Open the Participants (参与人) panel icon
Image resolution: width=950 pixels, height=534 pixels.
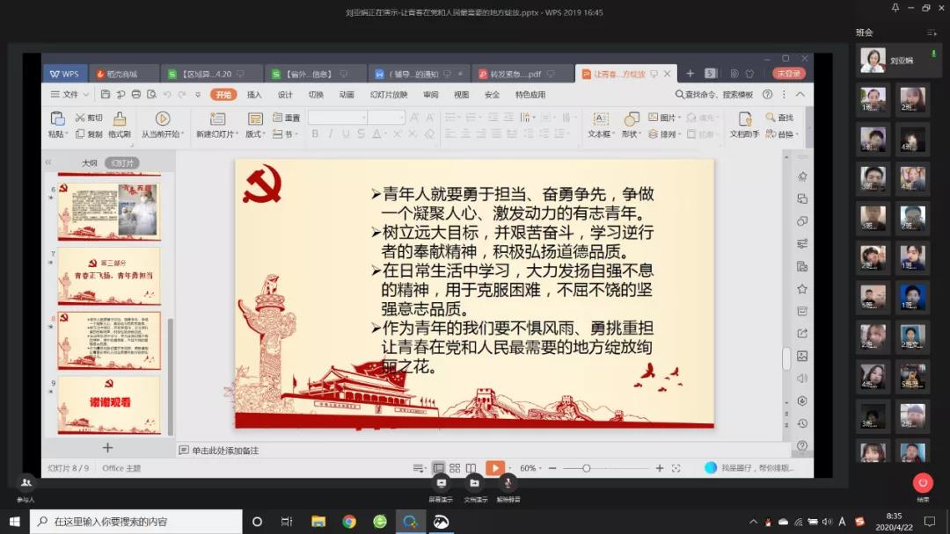pos(26,483)
